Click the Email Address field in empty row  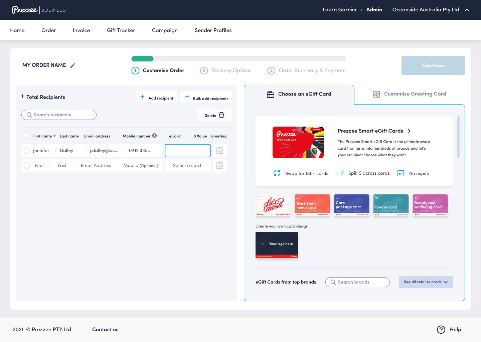coord(96,166)
